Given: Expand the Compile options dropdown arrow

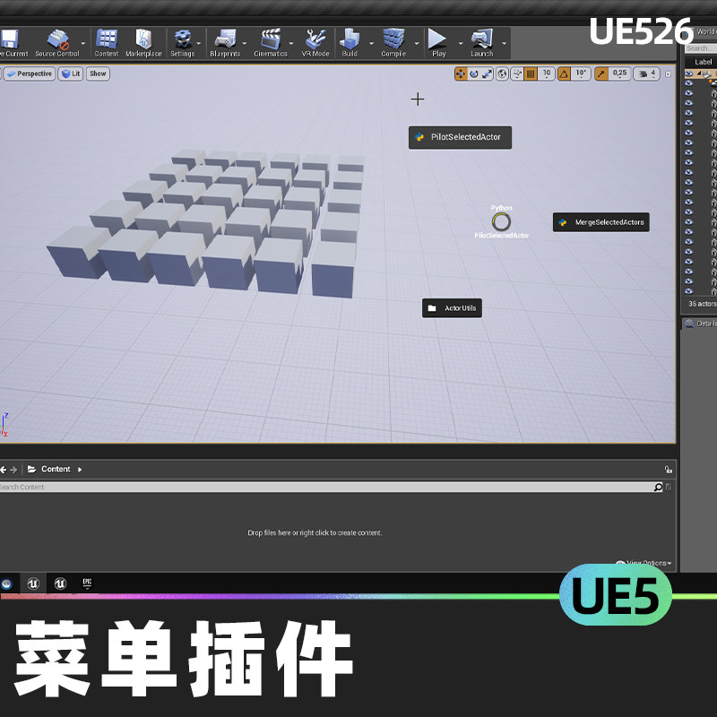Looking at the screenshot, I should coord(417,43).
